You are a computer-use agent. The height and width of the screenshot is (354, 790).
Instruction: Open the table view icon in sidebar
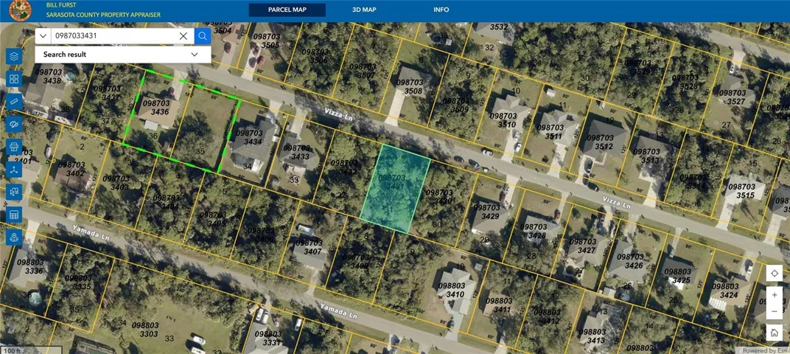tap(13, 215)
